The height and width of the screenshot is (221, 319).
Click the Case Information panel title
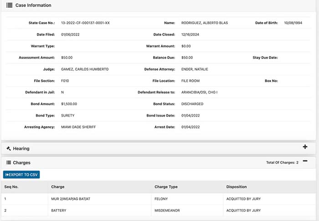tap(33, 5)
